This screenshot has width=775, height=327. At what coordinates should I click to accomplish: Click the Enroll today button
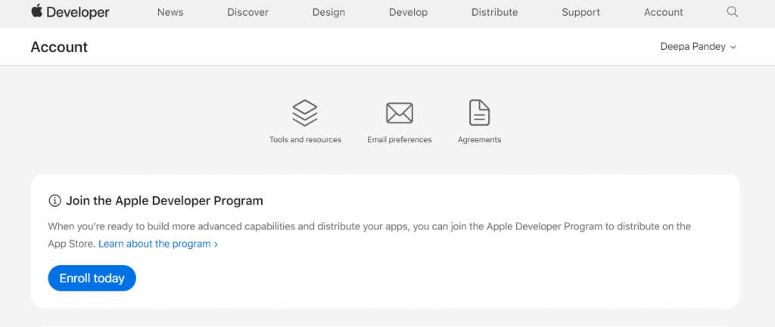point(92,278)
